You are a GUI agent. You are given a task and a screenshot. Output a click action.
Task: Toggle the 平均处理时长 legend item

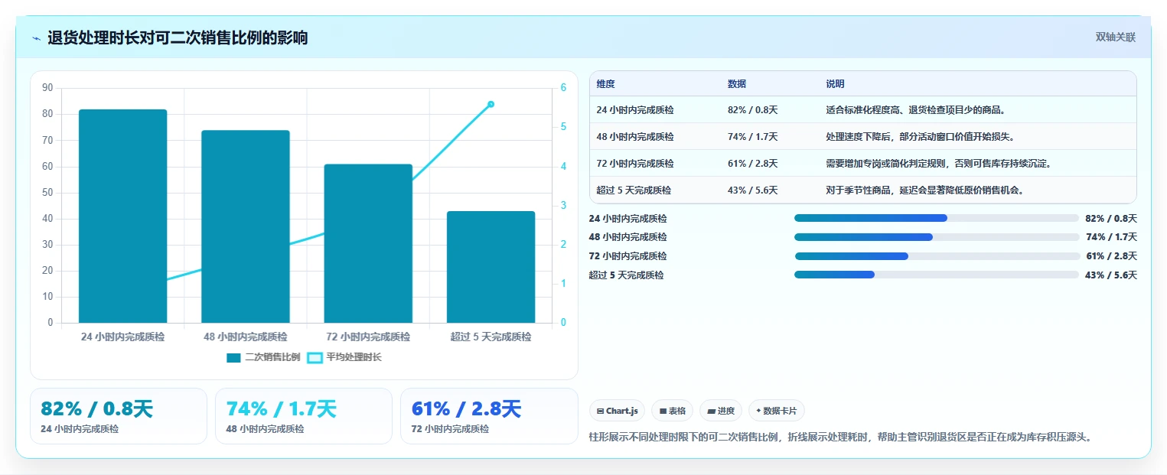click(344, 357)
